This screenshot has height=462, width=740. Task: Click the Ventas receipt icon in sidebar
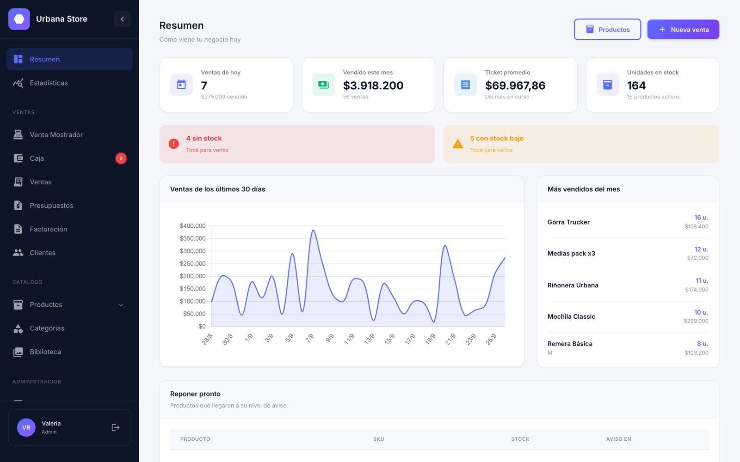(x=18, y=182)
